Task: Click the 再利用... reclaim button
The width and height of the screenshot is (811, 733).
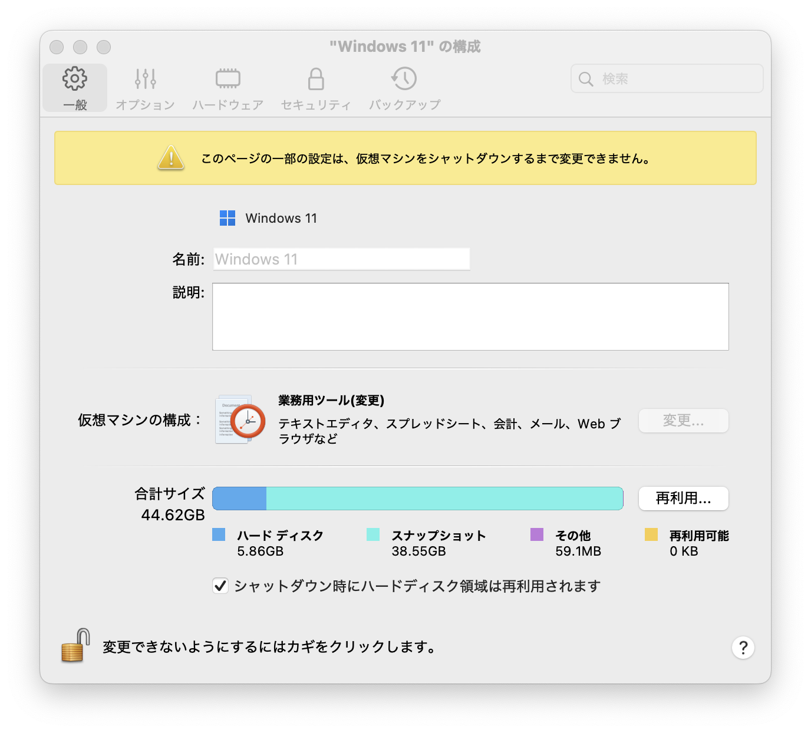Action: tap(684, 498)
